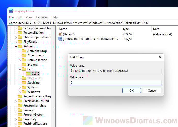This screenshot has width=178, height=127.
Task: Cancel the Edit String dialog
Action: pyautogui.click(x=152, y=91)
